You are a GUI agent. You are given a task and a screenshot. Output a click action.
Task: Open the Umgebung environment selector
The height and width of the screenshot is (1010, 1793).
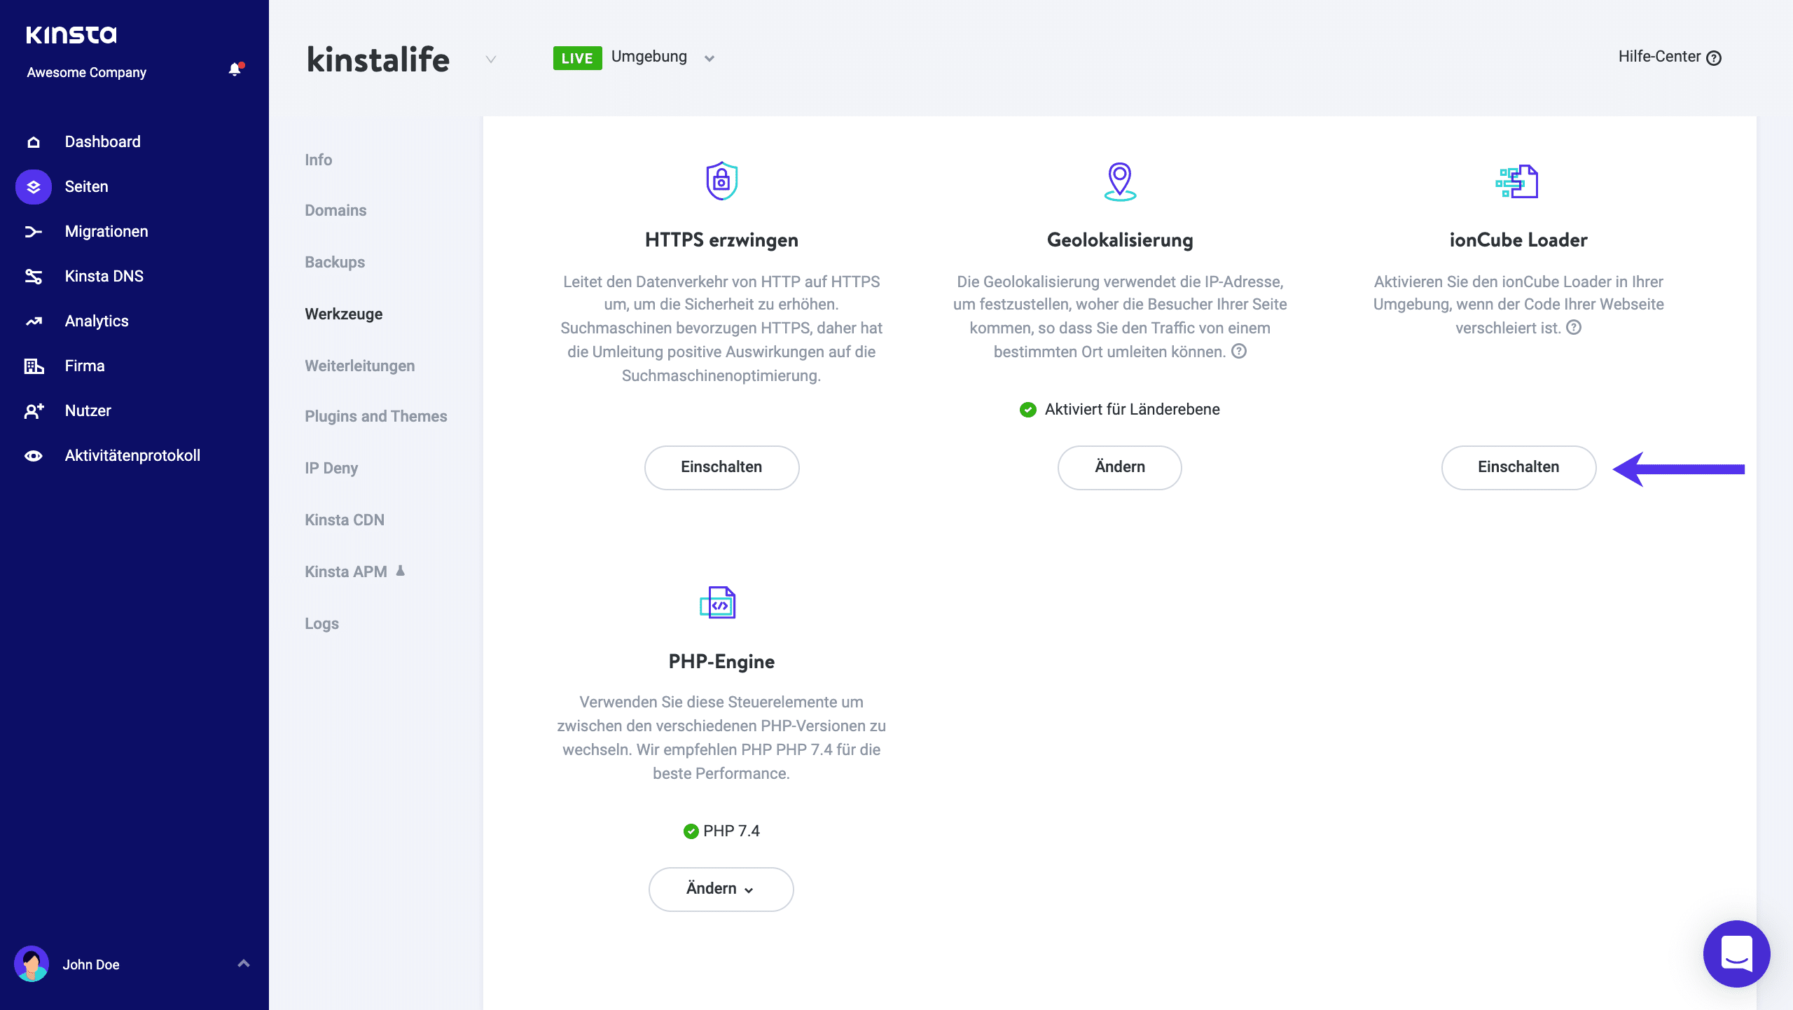(x=709, y=57)
